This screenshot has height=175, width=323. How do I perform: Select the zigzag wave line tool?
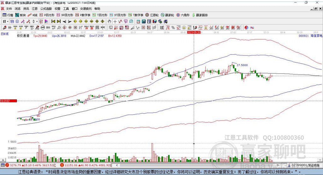(138, 28)
